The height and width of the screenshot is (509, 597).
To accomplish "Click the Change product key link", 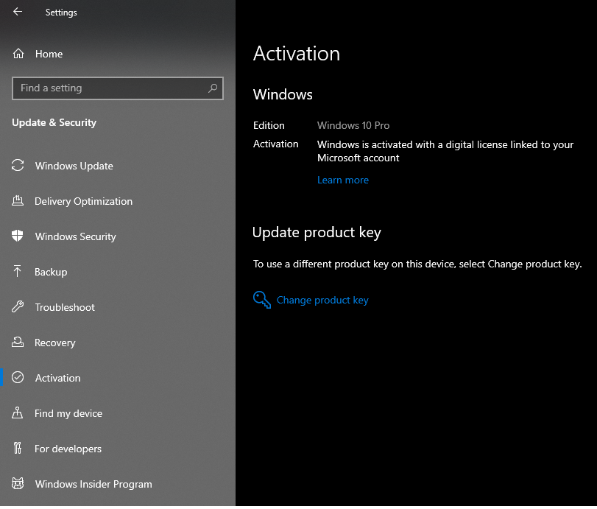I will click(x=322, y=300).
